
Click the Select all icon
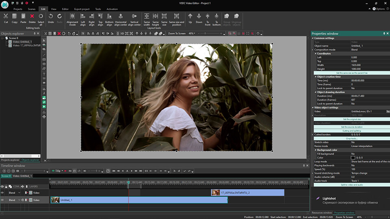pos(41,16)
